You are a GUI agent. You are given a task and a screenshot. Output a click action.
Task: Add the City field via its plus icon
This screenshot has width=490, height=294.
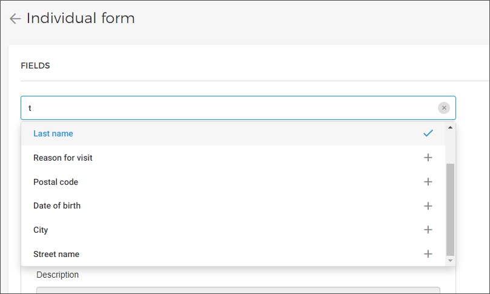tap(428, 230)
